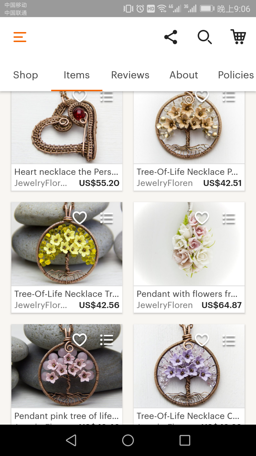Image resolution: width=256 pixels, height=456 pixels.
Task: Open the orange hamburger menu
Action: (20, 37)
